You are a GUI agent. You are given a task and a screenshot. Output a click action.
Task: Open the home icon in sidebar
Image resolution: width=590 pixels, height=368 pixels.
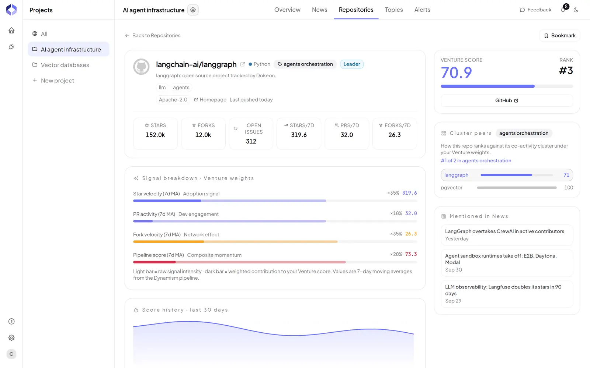[11, 31]
